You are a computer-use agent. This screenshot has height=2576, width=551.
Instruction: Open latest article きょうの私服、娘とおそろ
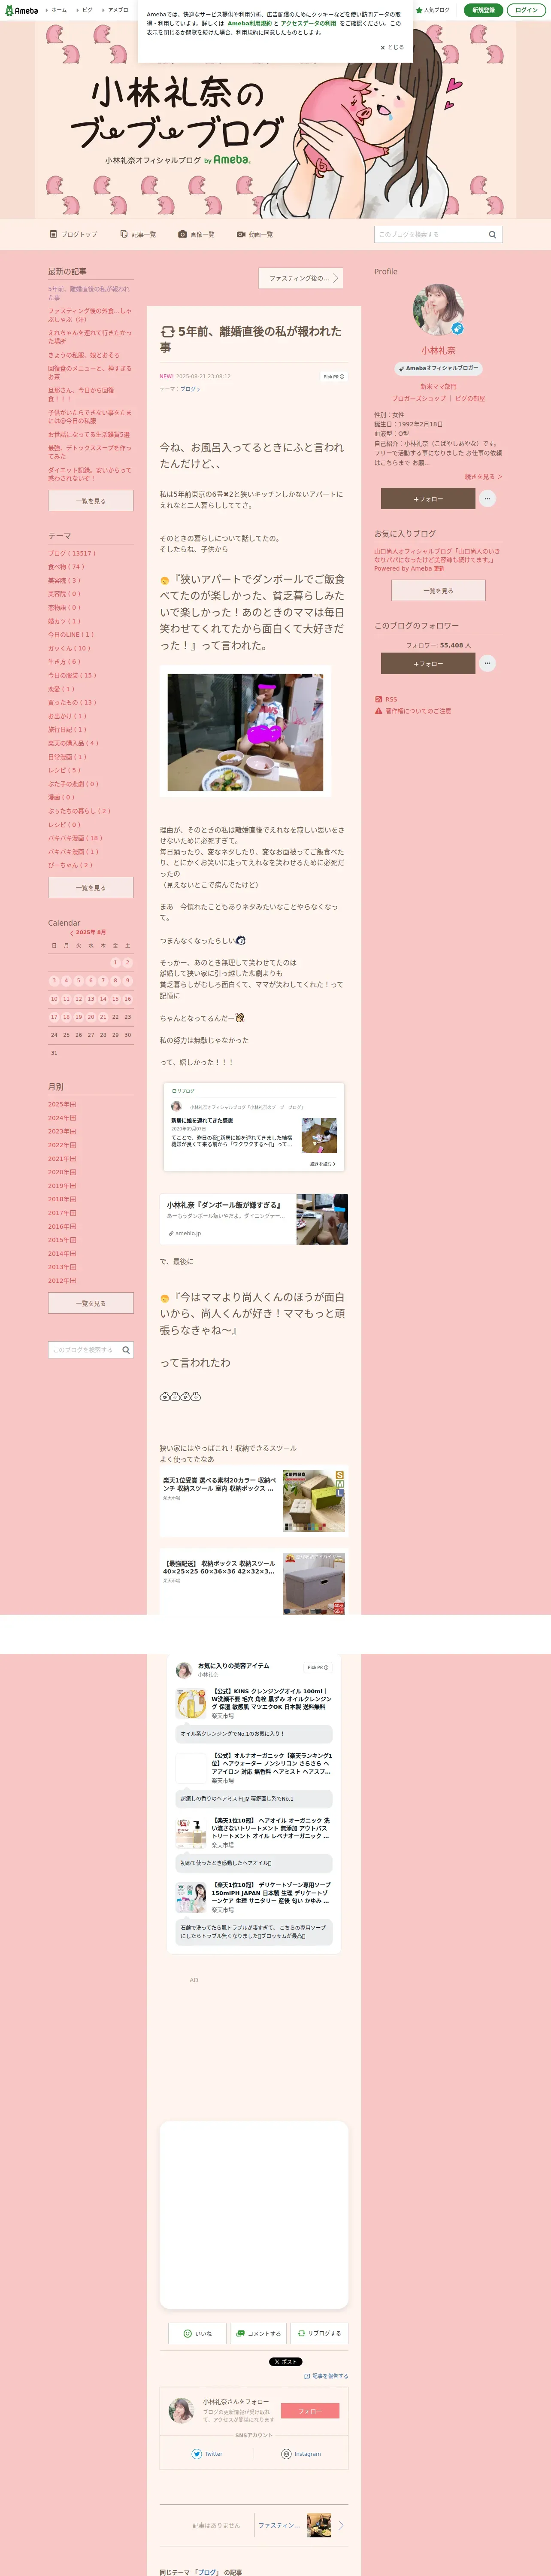[x=84, y=355]
